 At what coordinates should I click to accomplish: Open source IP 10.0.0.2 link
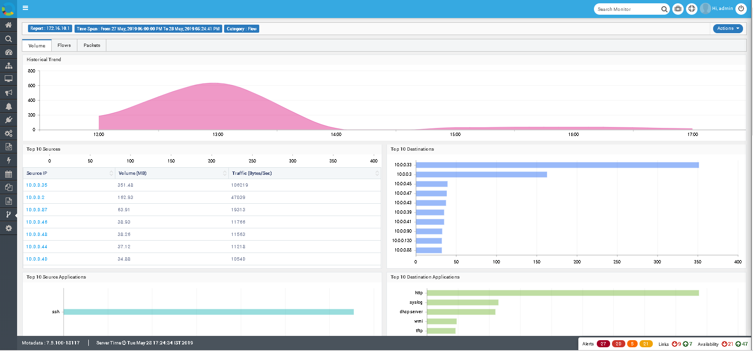35,198
